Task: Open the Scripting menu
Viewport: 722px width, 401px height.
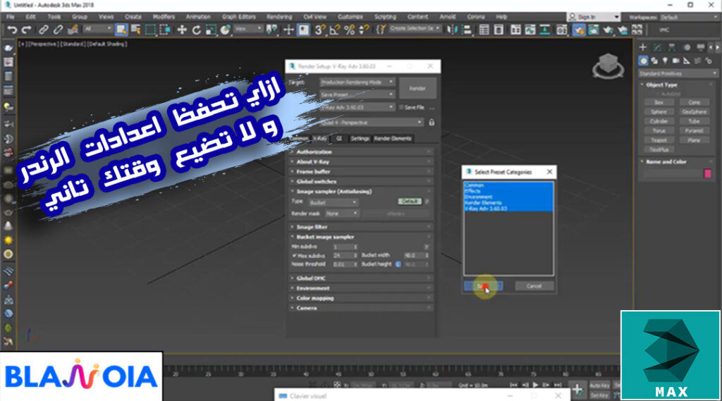Action: tap(386, 17)
